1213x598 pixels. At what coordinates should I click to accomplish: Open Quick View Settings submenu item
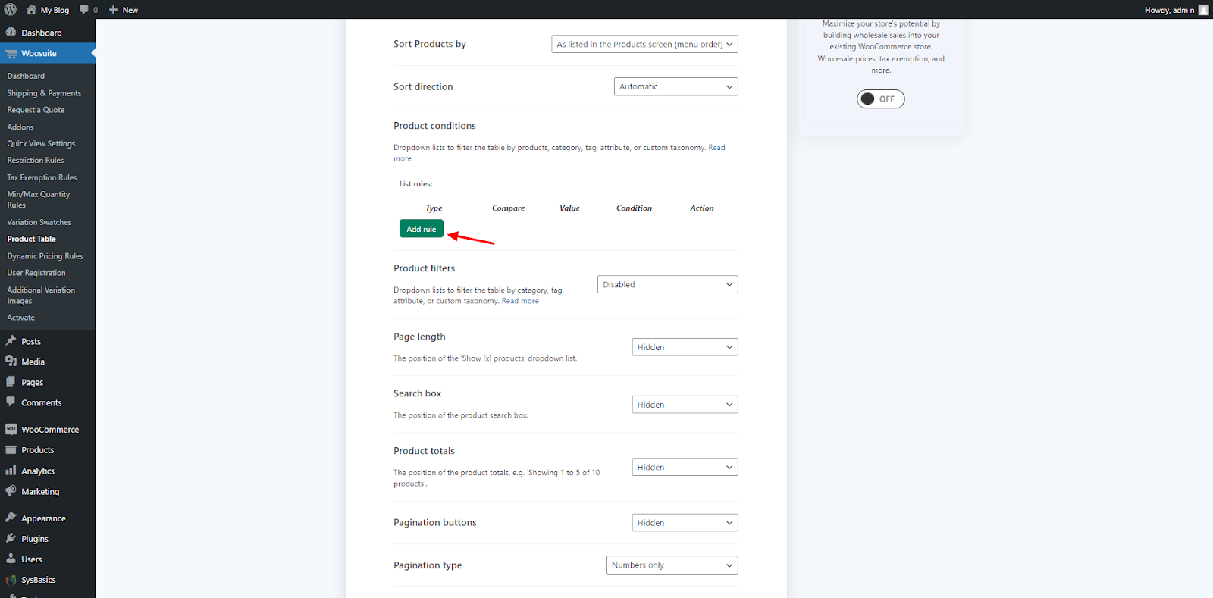[41, 143]
